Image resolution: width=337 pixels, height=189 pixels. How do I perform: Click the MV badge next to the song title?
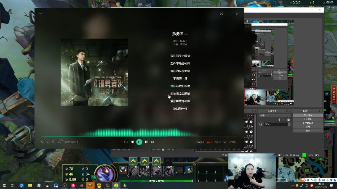coord(186,34)
